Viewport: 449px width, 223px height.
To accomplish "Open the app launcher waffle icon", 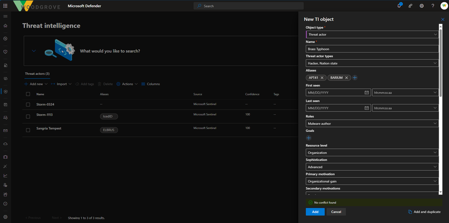I will pos(5,6).
